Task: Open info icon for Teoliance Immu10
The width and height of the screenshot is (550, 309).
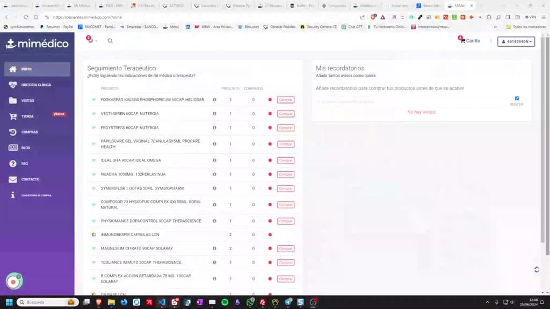Action: (214, 262)
